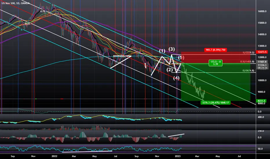Image resolution: width=270 pixels, height=159 pixels.
Task: Click the 0.75 channel level label
Action: 43,11
